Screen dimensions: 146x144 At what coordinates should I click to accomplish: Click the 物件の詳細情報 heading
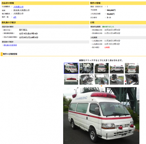tap(10, 54)
